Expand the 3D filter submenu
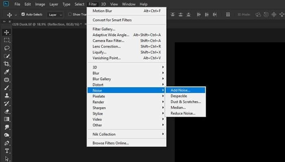This screenshot has width=285, height=162. (x=127, y=68)
